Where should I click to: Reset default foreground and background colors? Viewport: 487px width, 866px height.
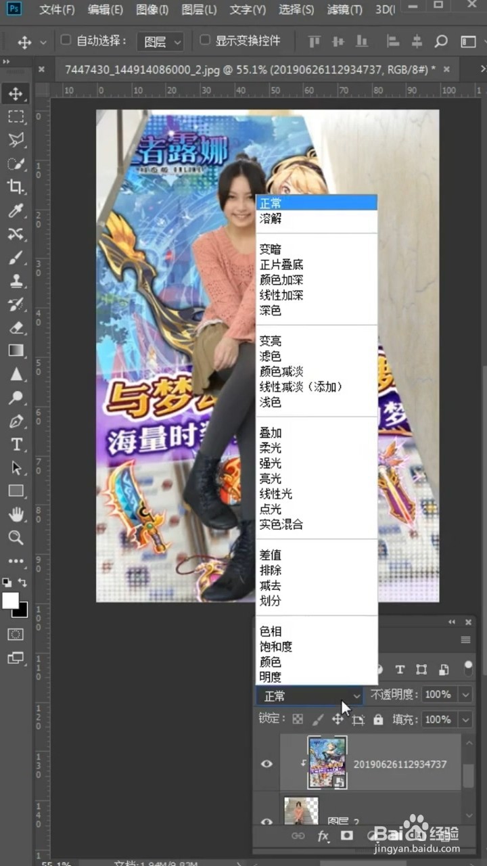point(7,583)
